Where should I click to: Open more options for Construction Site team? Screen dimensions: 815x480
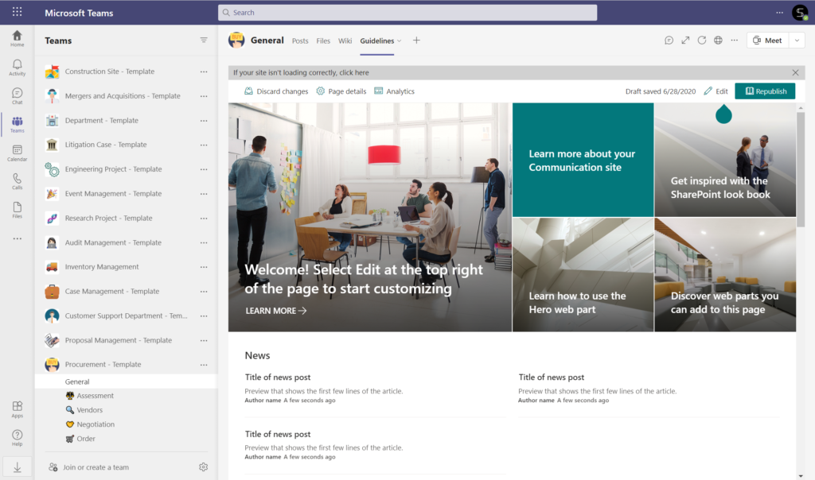coord(204,72)
